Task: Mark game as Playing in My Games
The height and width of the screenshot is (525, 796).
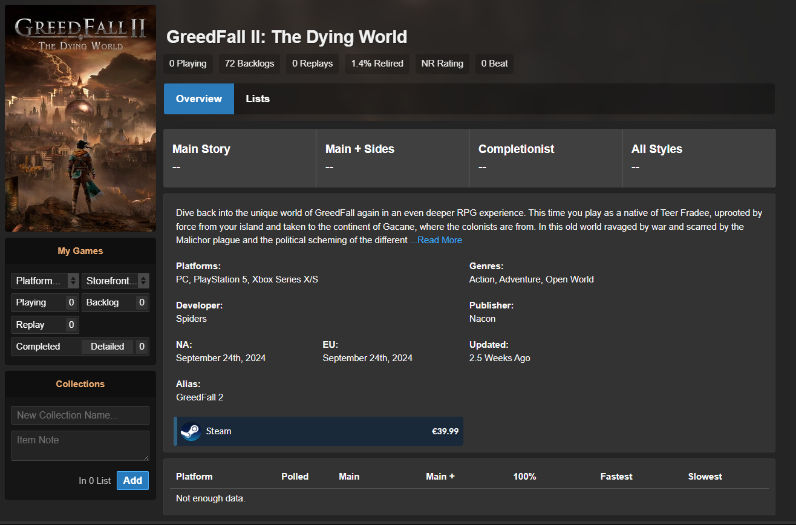Action: [x=45, y=302]
